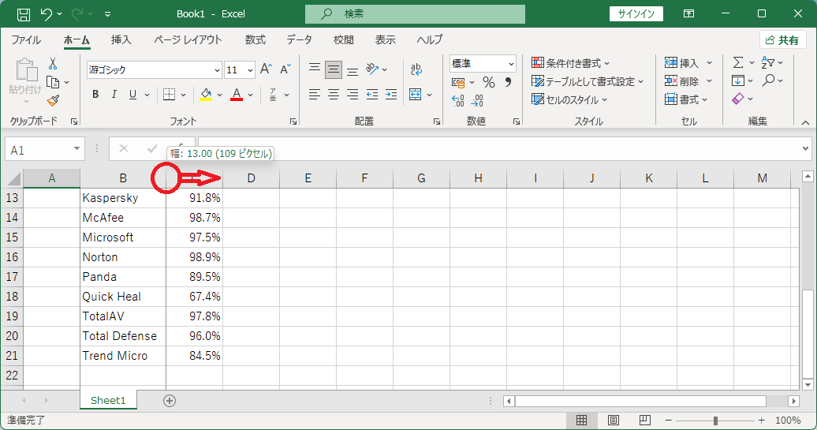The image size is (817, 430).
Task: Increase indent icon
Action: tap(391, 95)
